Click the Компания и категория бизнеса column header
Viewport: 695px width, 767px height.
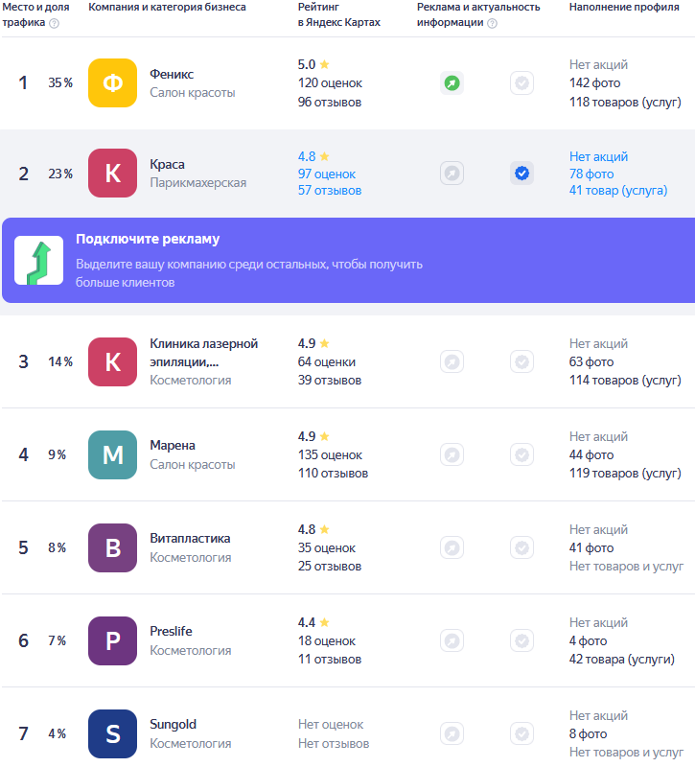[167, 8]
